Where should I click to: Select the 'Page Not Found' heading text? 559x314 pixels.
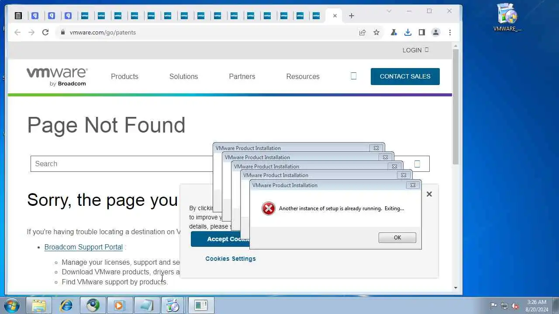[106, 125]
